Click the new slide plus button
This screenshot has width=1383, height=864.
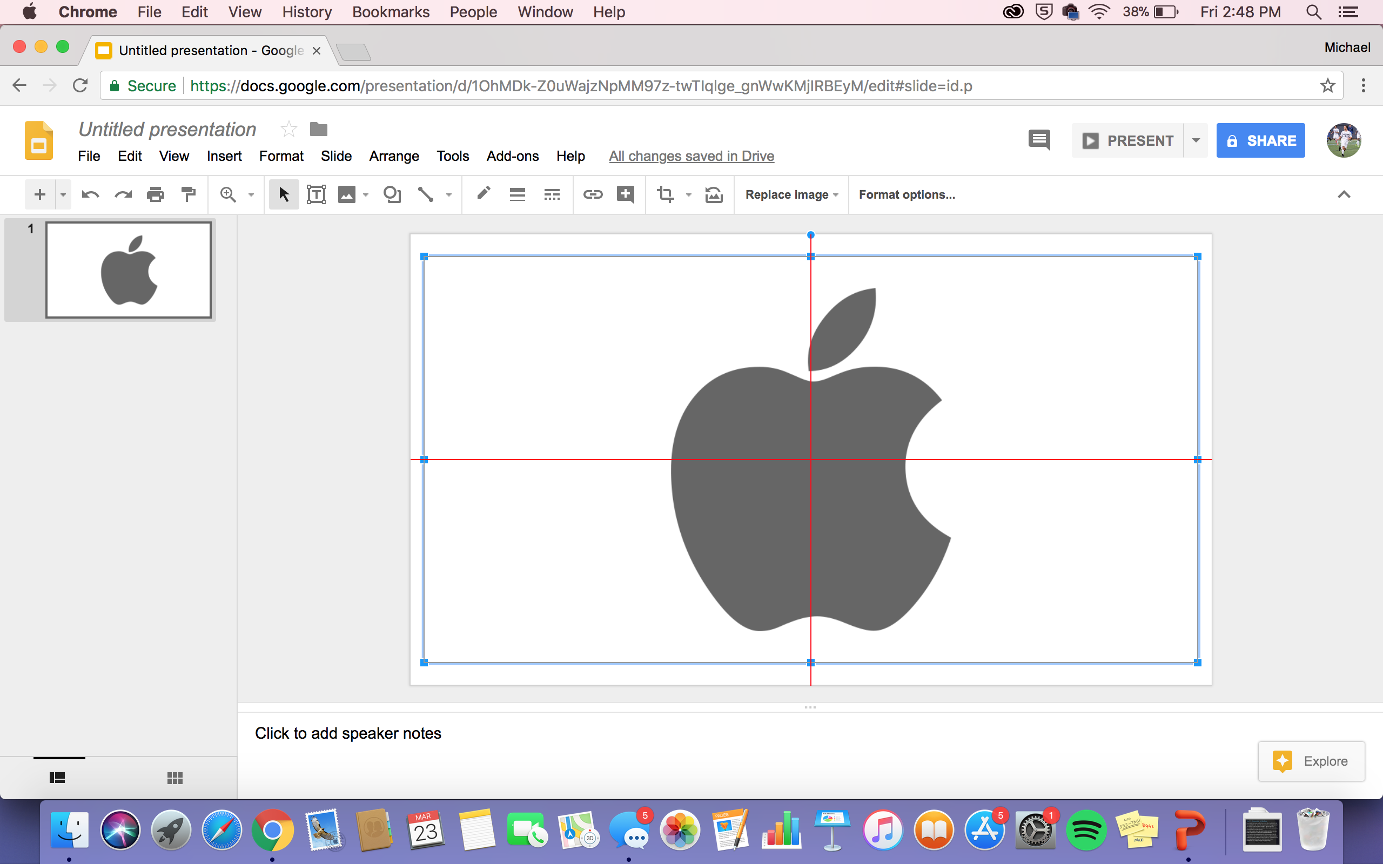(x=39, y=195)
